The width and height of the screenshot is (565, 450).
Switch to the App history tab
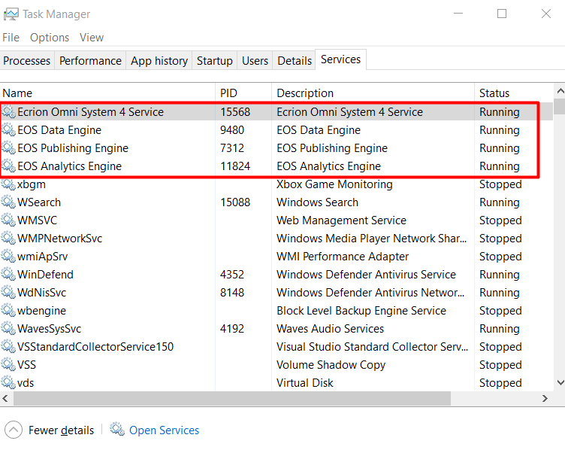(159, 61)
